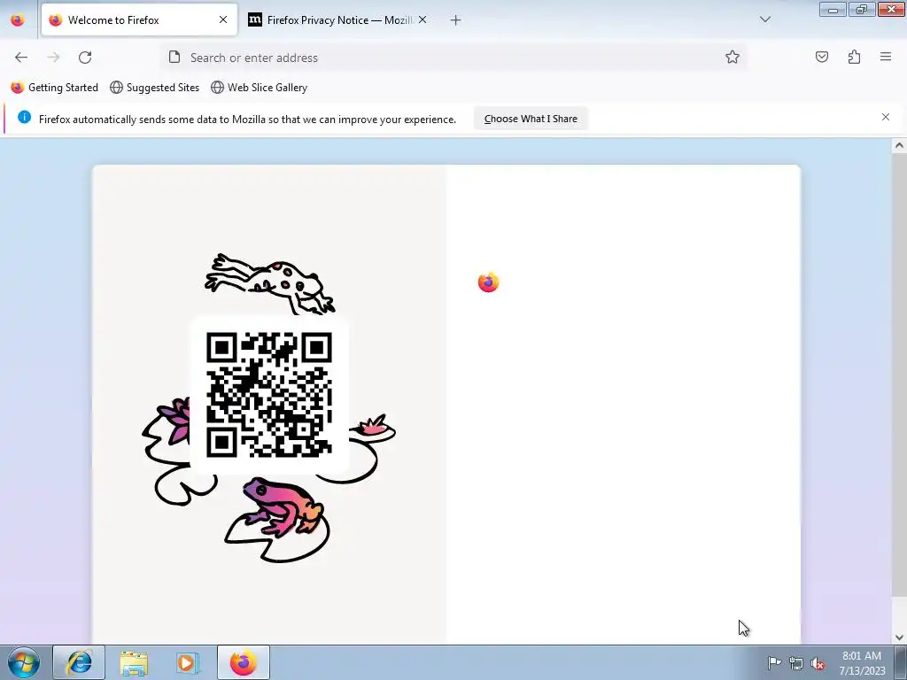The height and width of the screenshot is (680, 907).
Task: Switch to Welcome to Firefox tab
Action: [x=139, y=20]
